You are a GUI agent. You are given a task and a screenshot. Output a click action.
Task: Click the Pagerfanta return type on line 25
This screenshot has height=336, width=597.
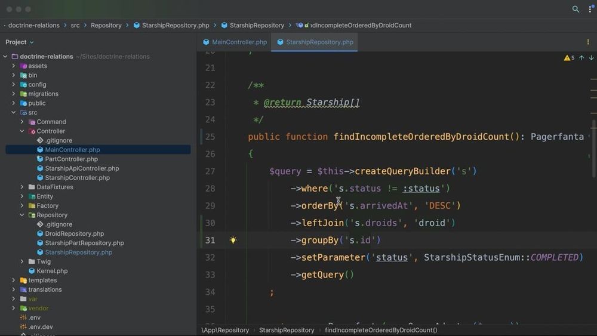(x=557, y=137)
